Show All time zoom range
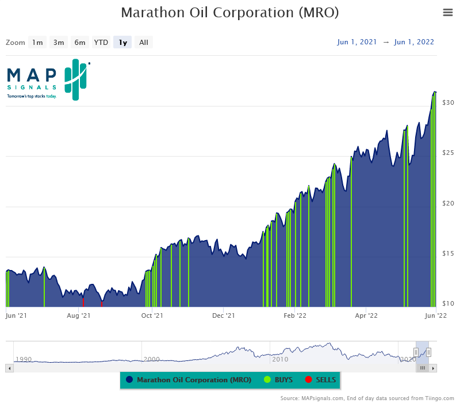Screen dimensions: 460x403 coord(143,42)
